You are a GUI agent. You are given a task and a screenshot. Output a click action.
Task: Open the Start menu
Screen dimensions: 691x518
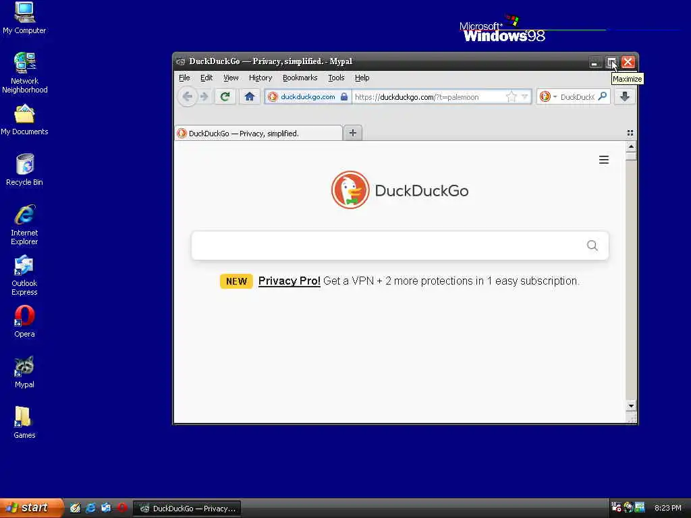(x=32, y=508)
